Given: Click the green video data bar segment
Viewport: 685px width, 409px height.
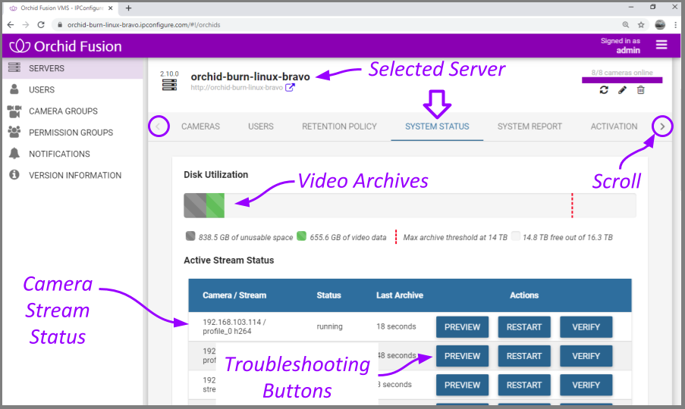Looking at the screenshot, I should click(x=215, y=205).
